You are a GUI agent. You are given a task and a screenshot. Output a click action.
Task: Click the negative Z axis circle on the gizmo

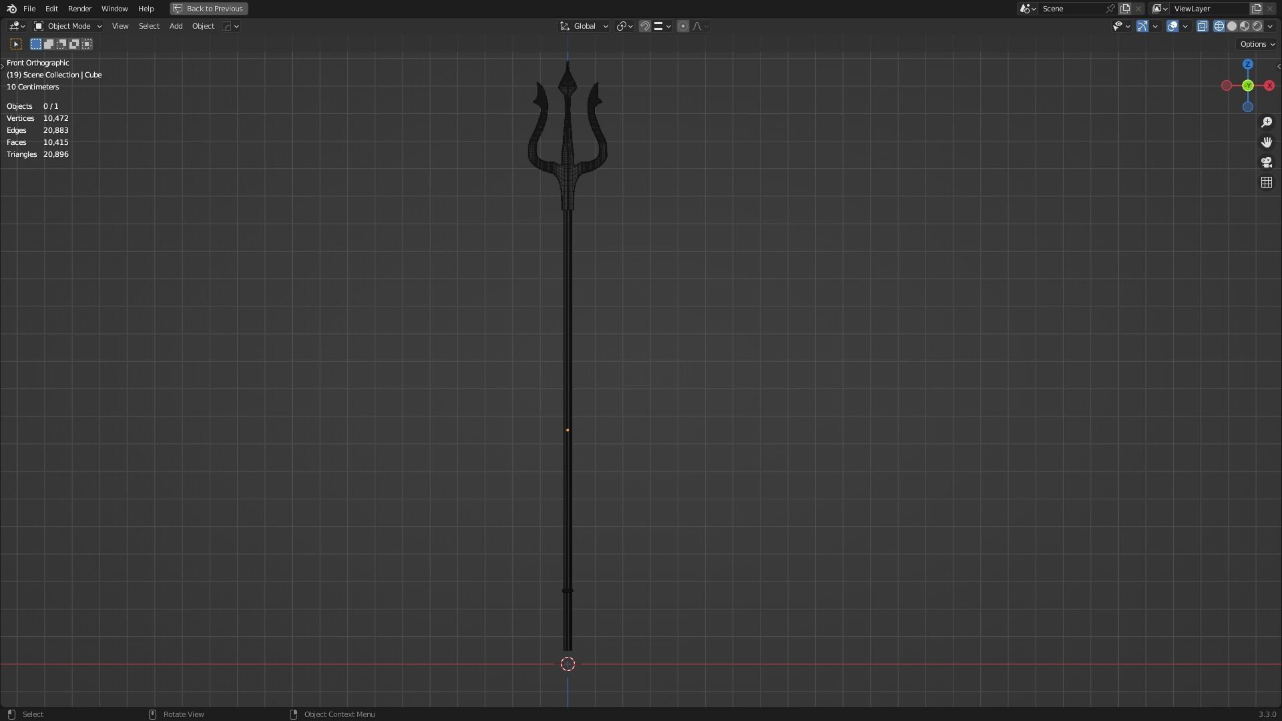click(x=1247, y=107)
